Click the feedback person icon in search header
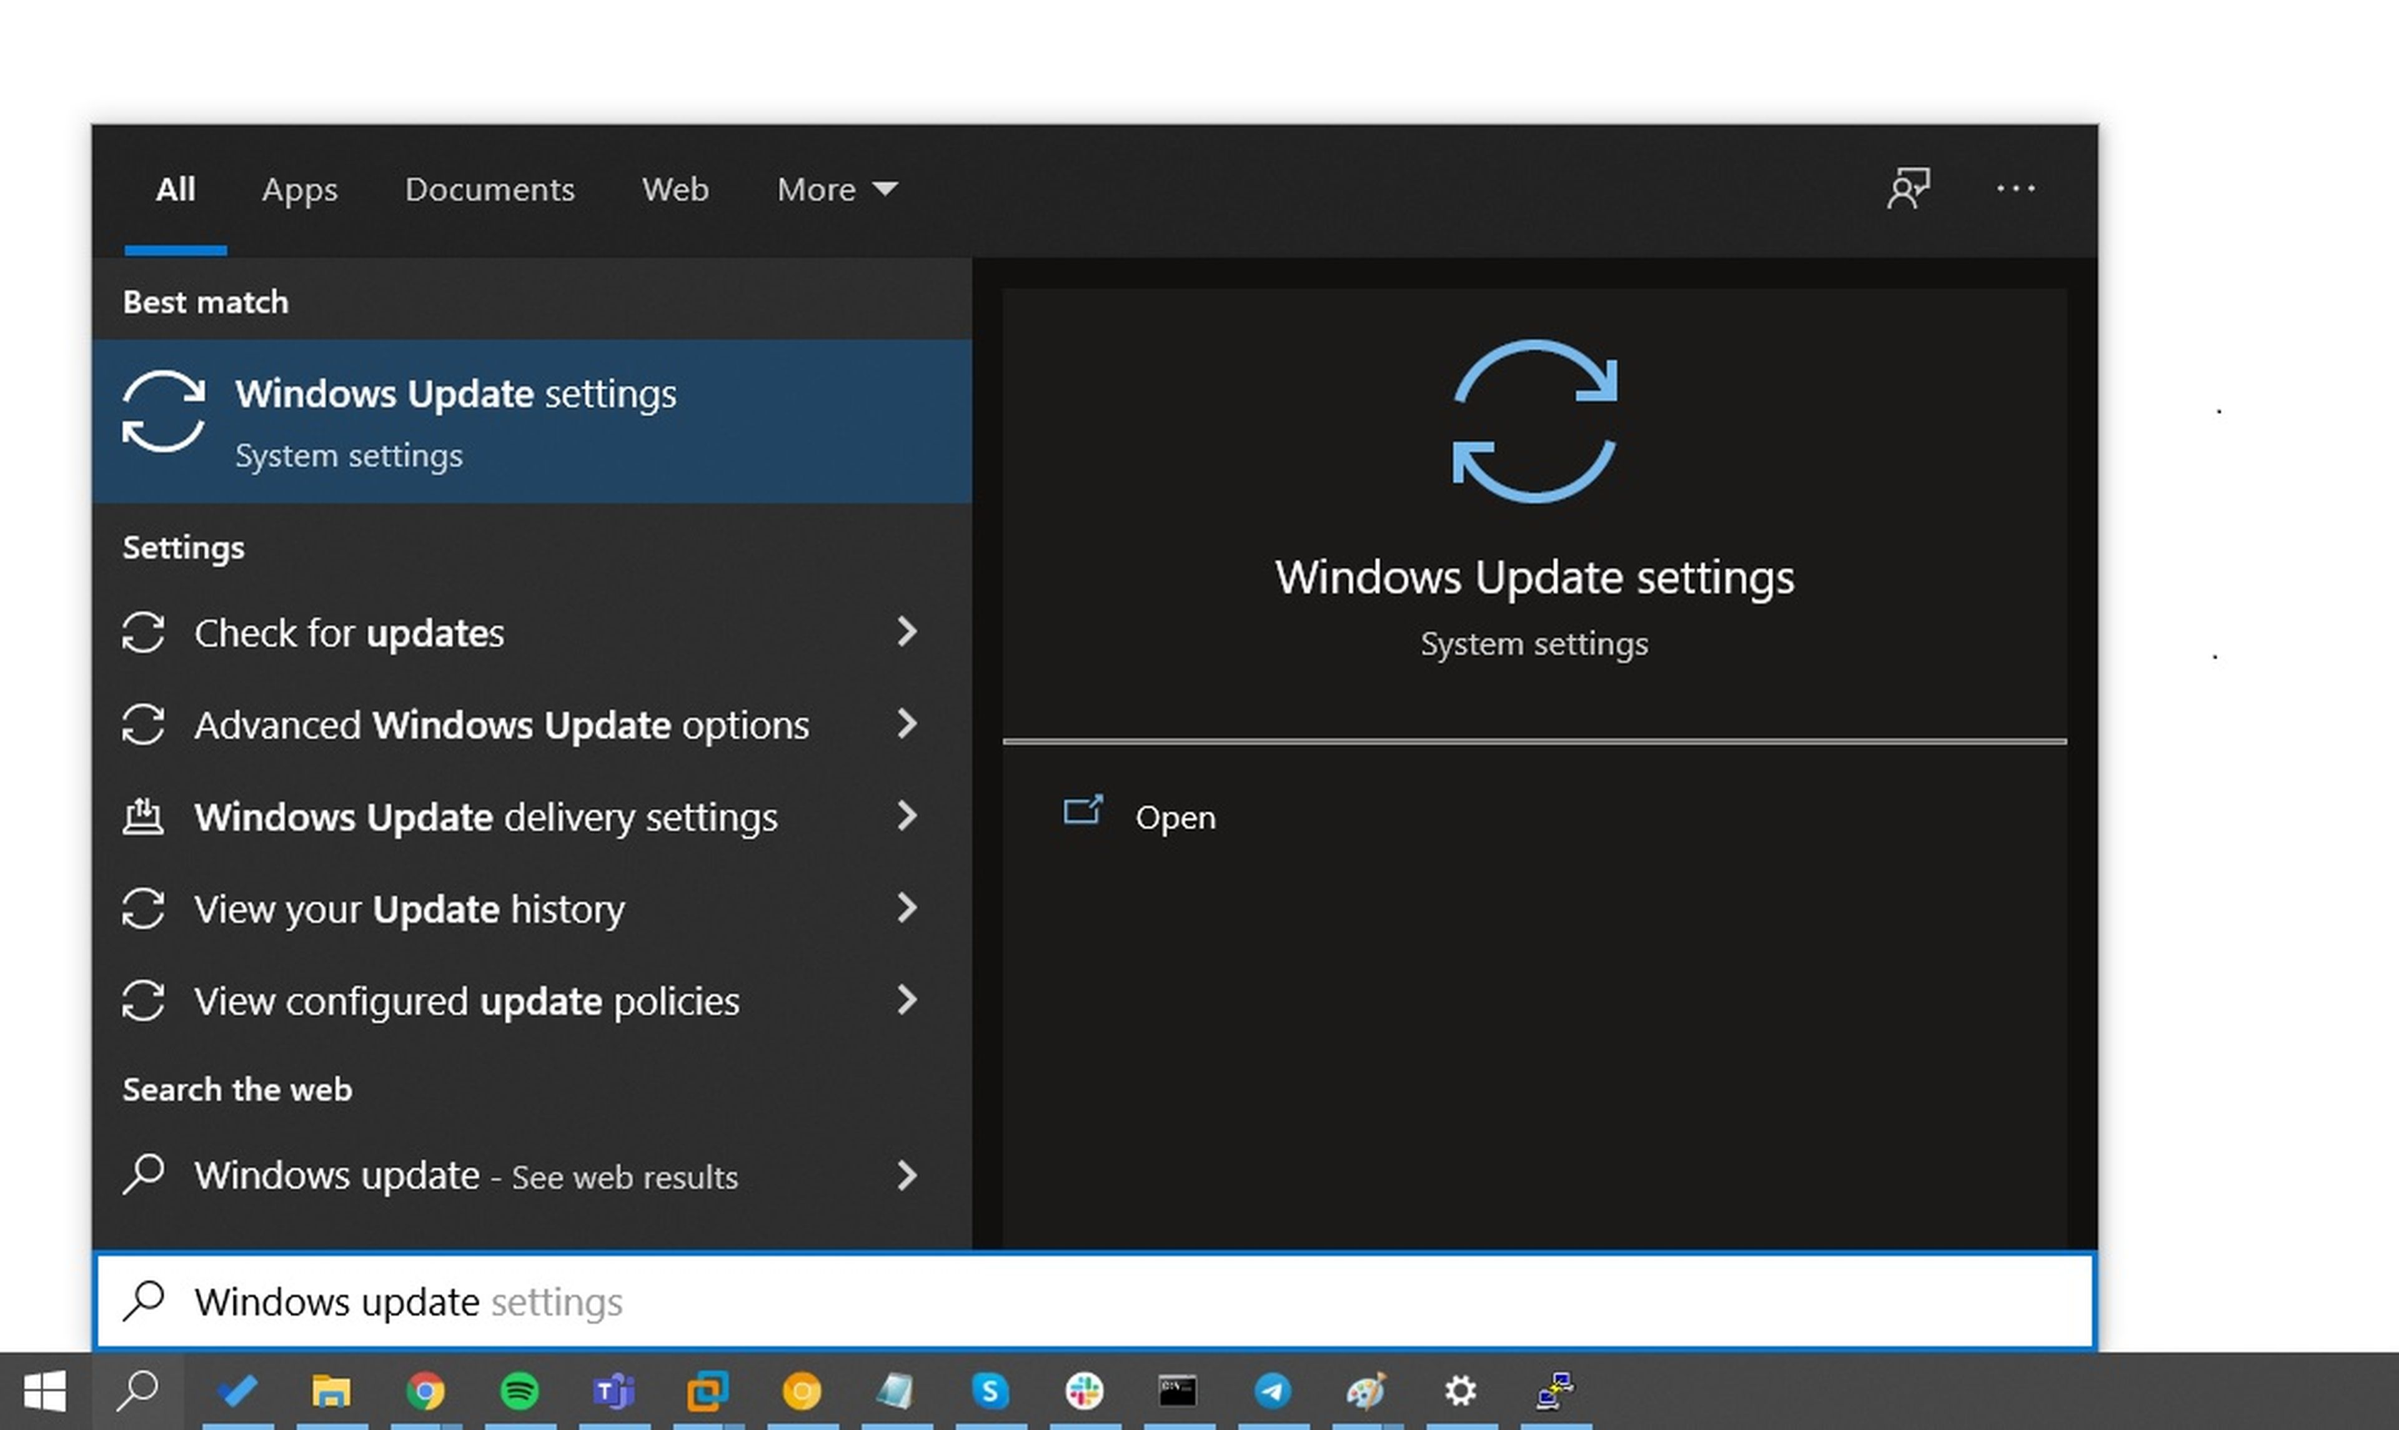 (1909, 189)
